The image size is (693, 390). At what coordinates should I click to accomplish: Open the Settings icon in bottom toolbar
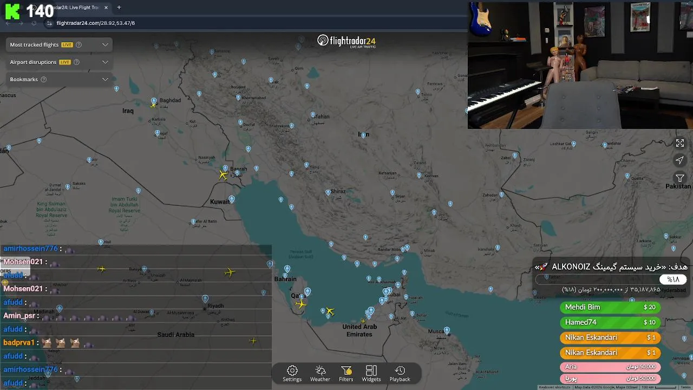click(x=292, y=370)
